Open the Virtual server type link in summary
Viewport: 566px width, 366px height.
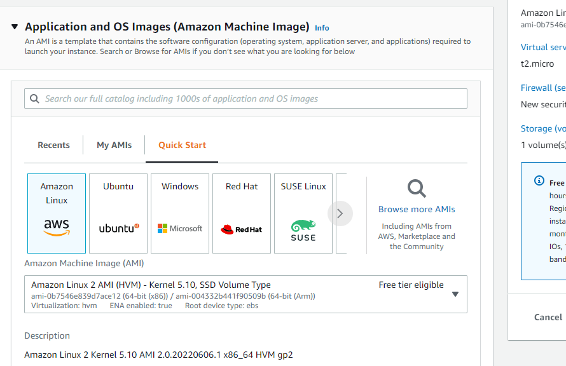tap(543, 47)
